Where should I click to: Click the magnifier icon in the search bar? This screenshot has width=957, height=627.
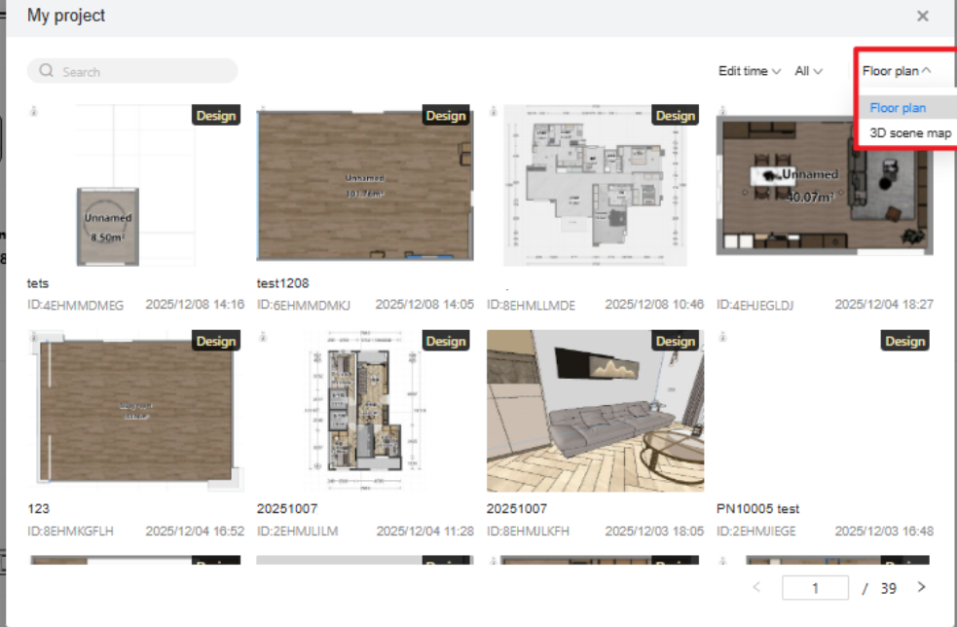coord(46,71)
